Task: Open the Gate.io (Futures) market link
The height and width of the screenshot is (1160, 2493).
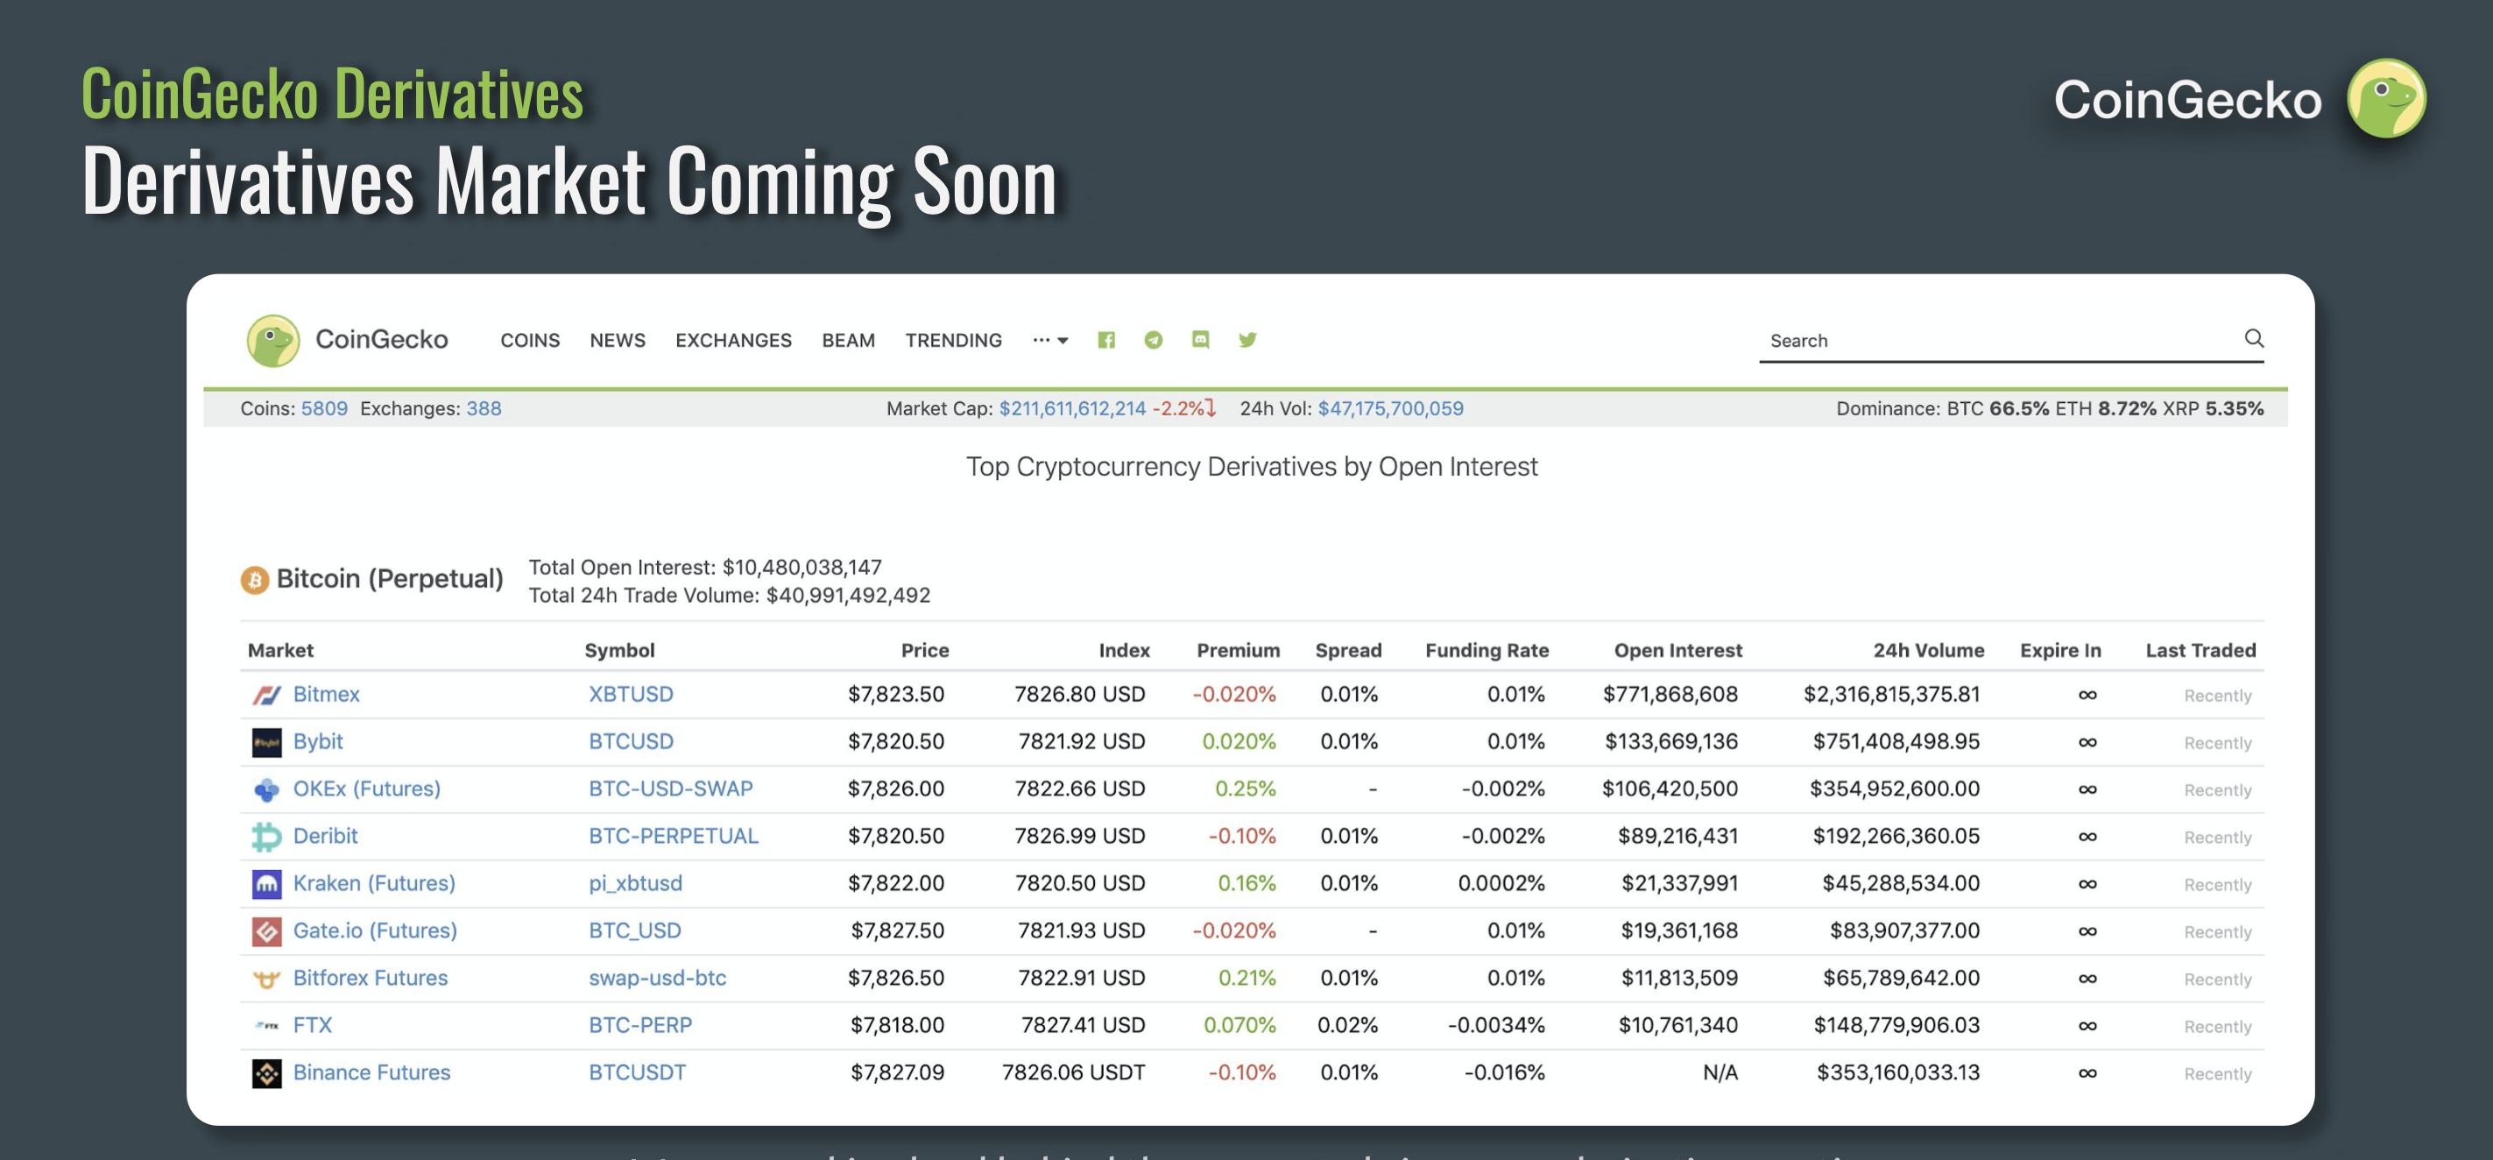Action: pyautogui.click(x=376, y=930)
